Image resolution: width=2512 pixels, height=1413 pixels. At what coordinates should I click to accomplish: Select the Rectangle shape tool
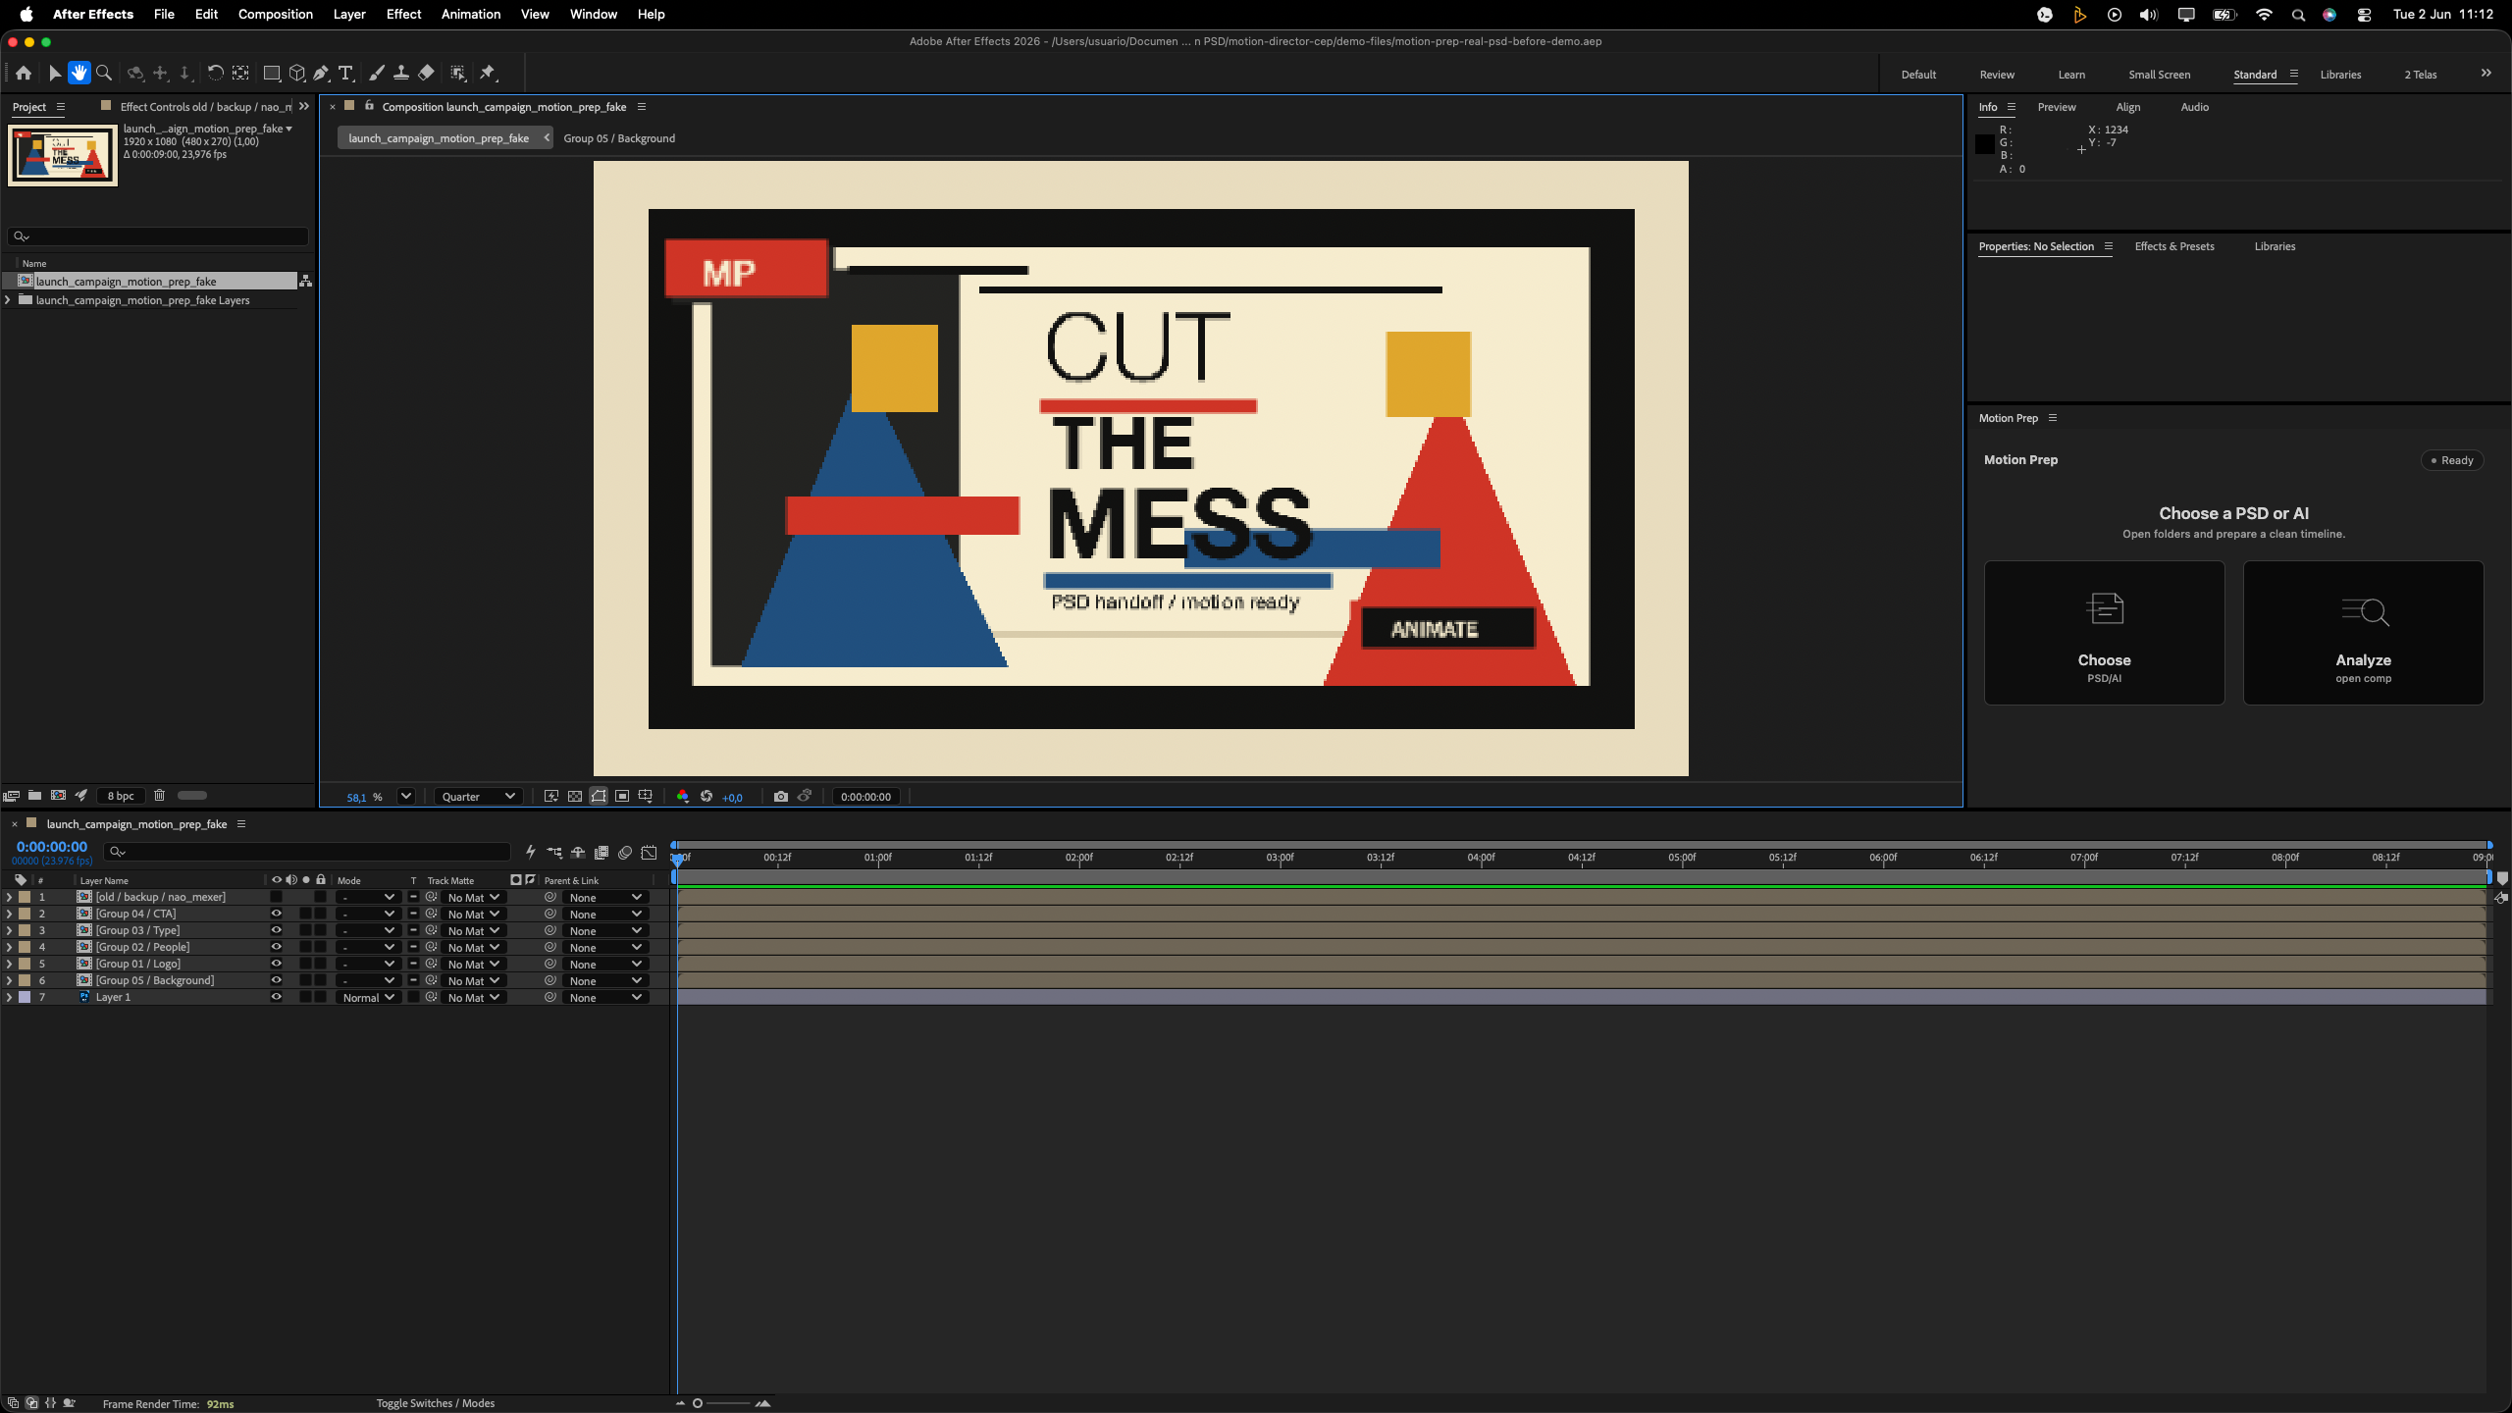(x=272, y=73)
